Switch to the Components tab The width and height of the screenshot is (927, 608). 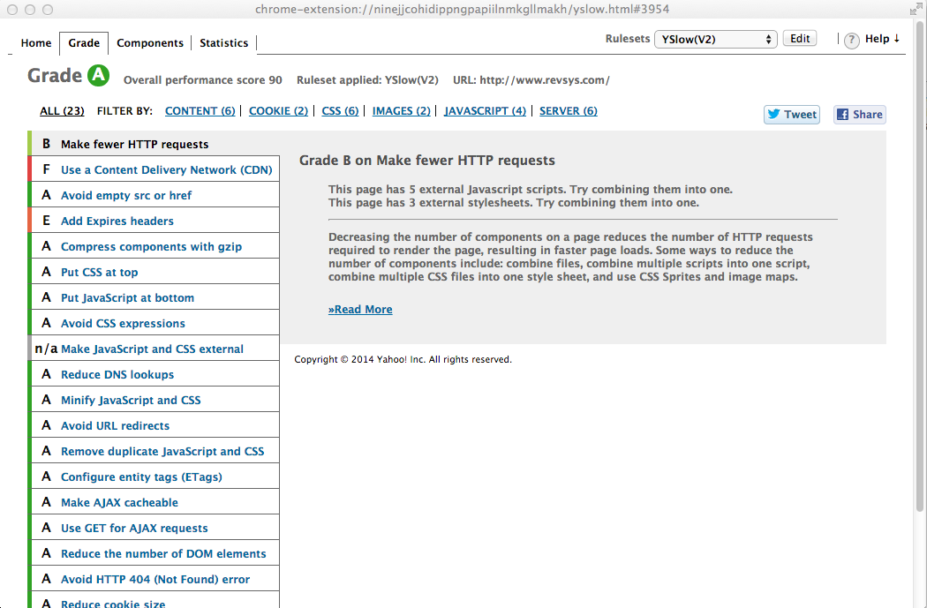coord(150,42)
